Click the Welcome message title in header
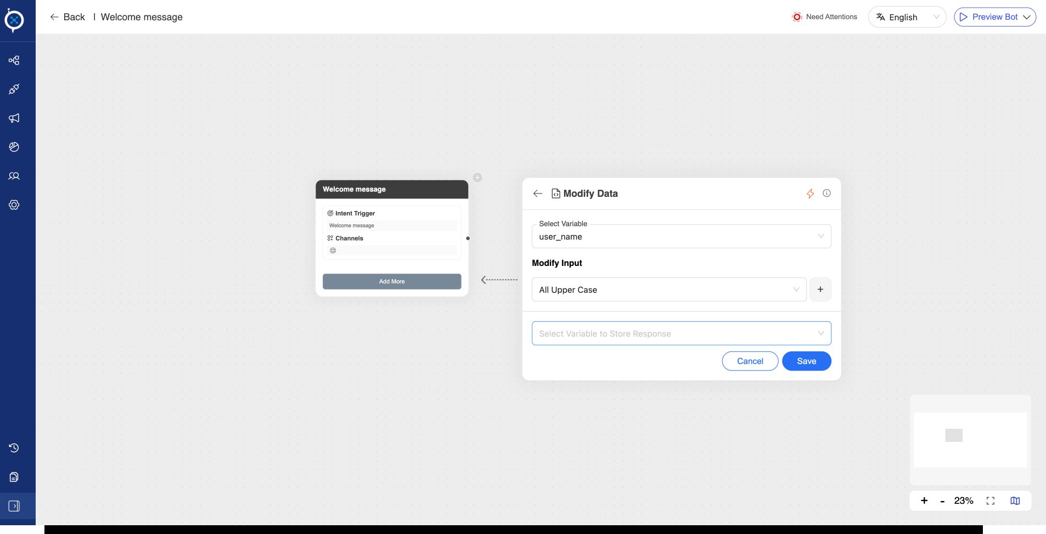Viewport: 1046px width, 534px height. click(142, 17)
